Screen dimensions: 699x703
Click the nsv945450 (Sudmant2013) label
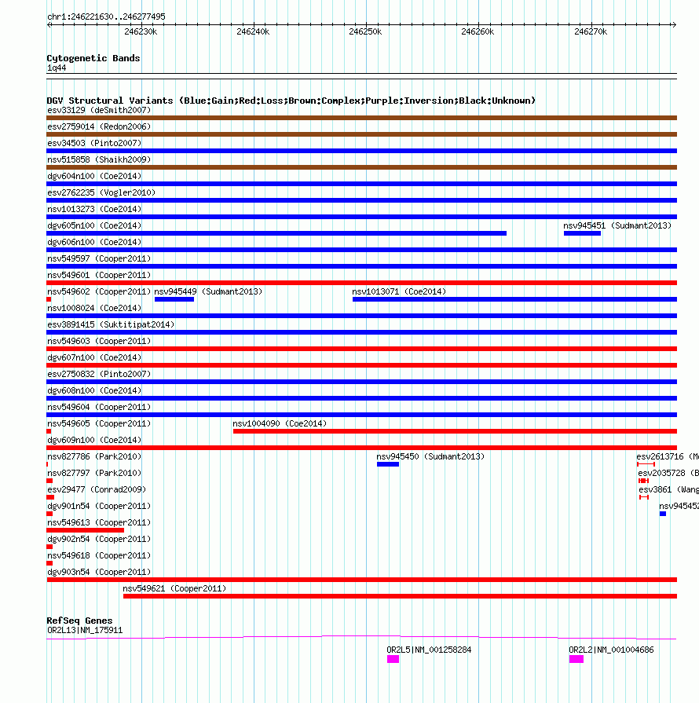(430, 456)
